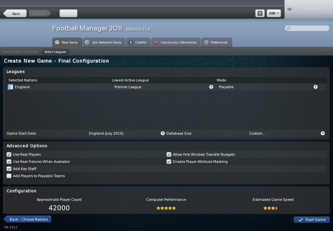Open the Join Network Game tab

pyautogui.click(x=104, y=43)
